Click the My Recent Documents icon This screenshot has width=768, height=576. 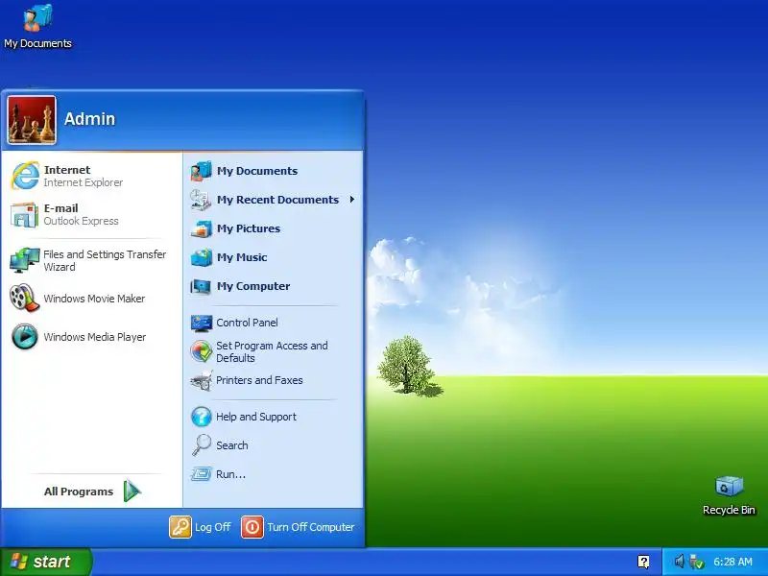click(201, 200)
